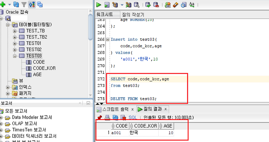The image size is (269, 142).
Task: Select the 한국 result cell
Action: [x=144, y=133]
